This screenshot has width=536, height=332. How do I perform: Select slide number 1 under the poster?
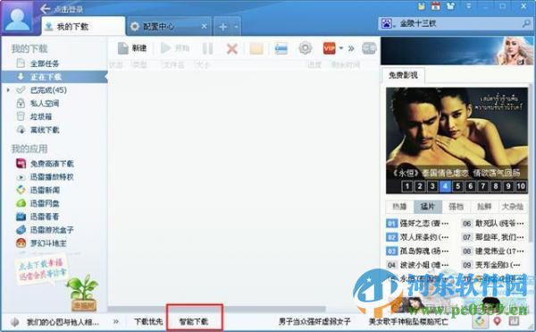point(406,186)
